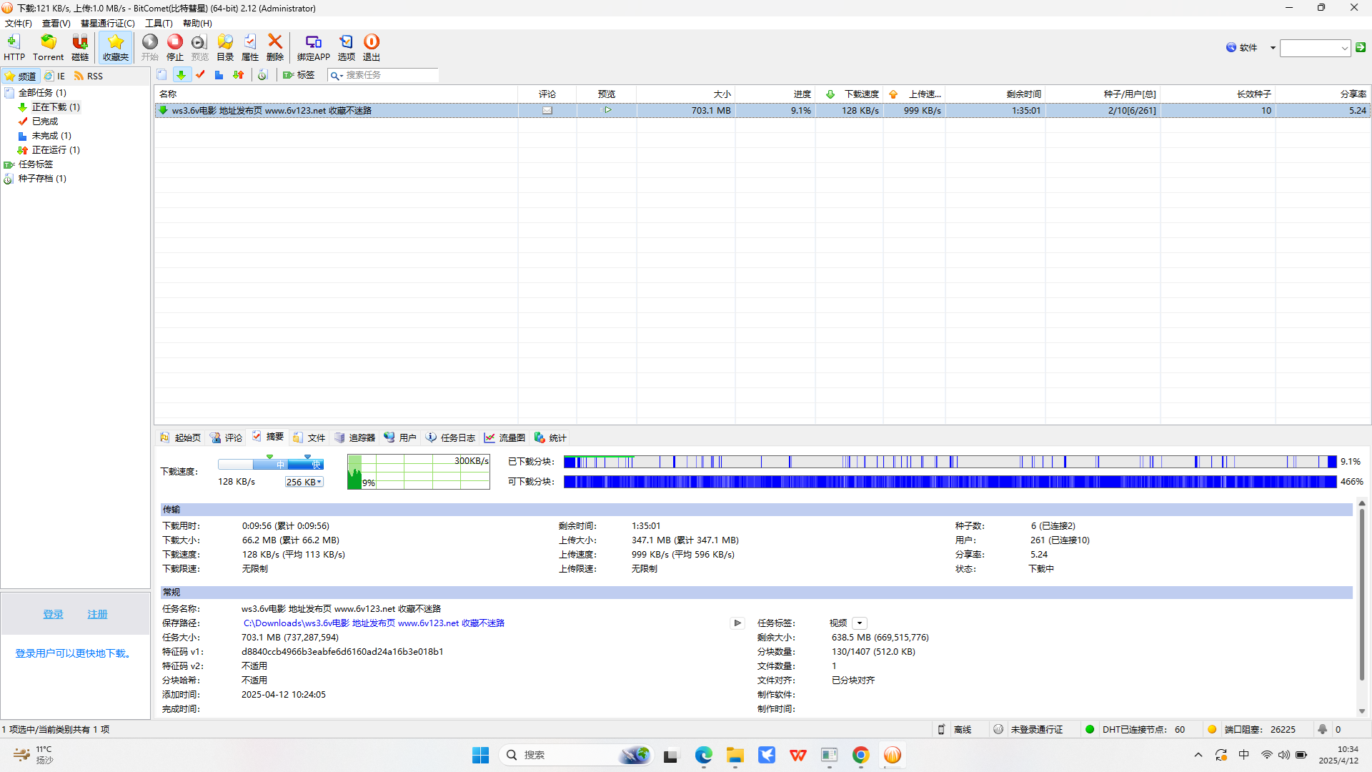
Task: Switch to the 流量图 detail tab
Action: pos(505,437)
